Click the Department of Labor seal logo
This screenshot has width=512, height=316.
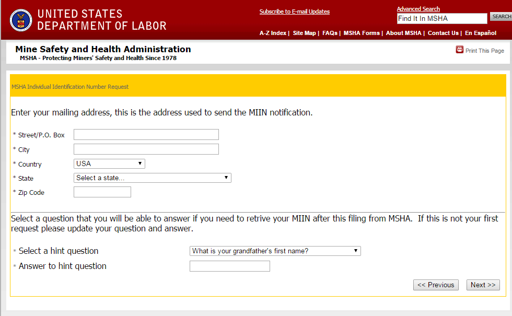pyautogui.click(x=21, y=20)
